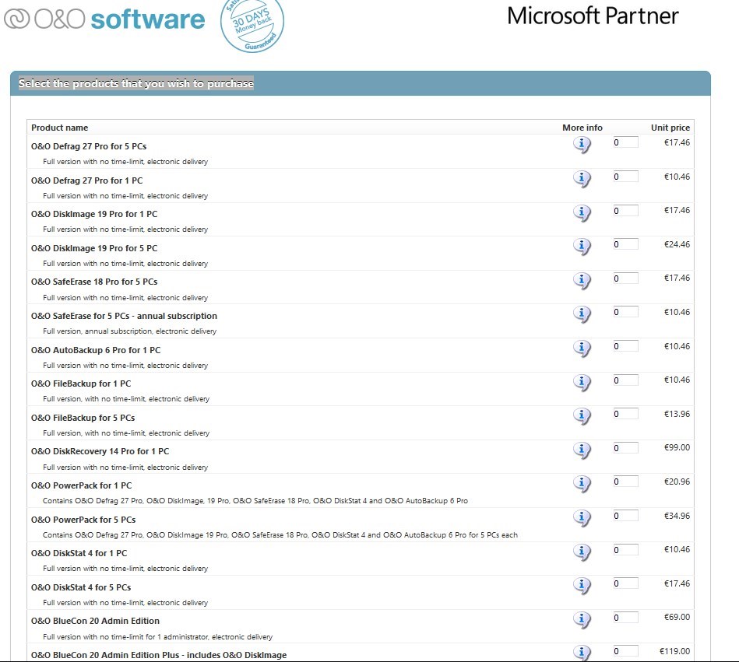Select quantity field for Defrag 27 Pro 1 PC
The image size is (739, 662).
pos(625,177)
